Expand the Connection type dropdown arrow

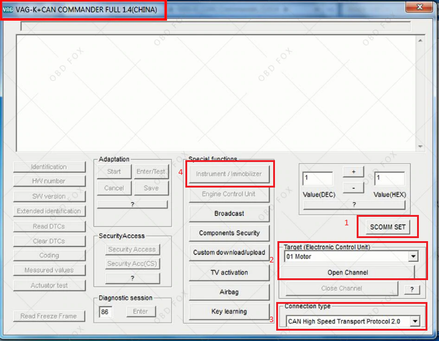pos(415,321)
